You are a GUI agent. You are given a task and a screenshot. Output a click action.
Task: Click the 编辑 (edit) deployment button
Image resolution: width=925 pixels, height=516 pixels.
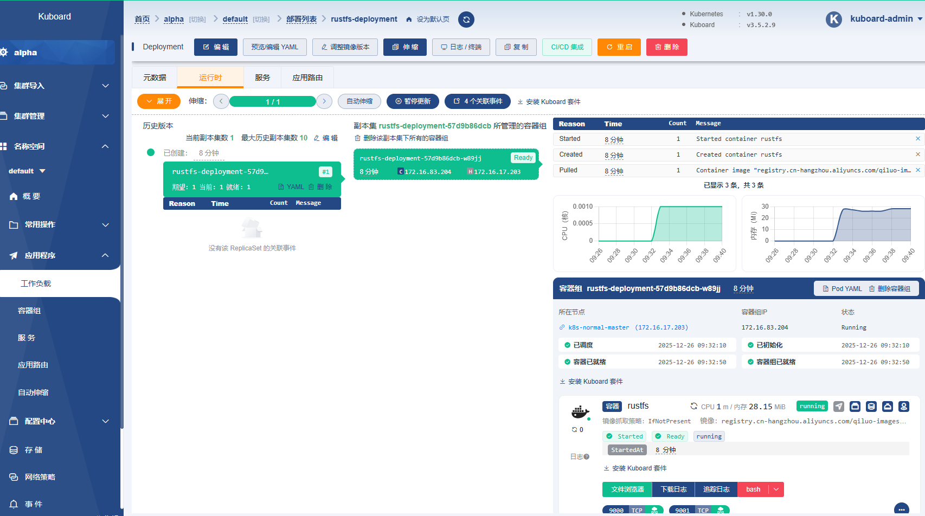pos(216,47)
